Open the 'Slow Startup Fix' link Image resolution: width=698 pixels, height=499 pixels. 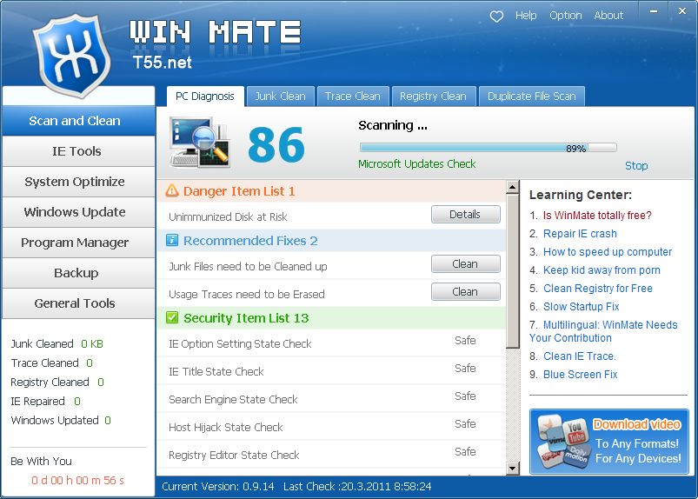click(x=581, y=307)
